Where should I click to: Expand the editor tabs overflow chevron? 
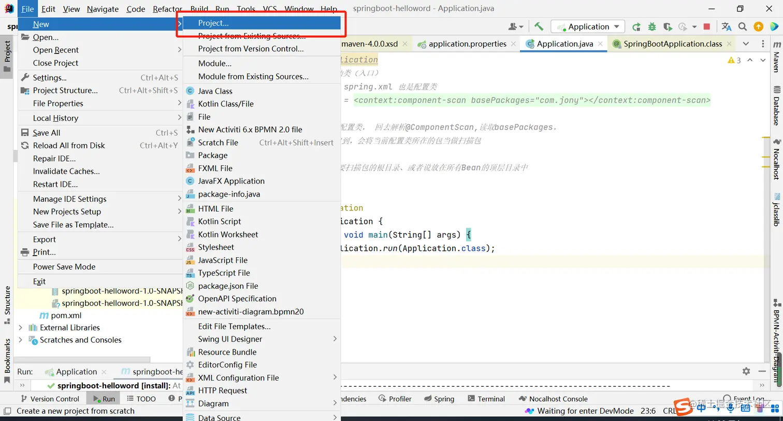746,44
